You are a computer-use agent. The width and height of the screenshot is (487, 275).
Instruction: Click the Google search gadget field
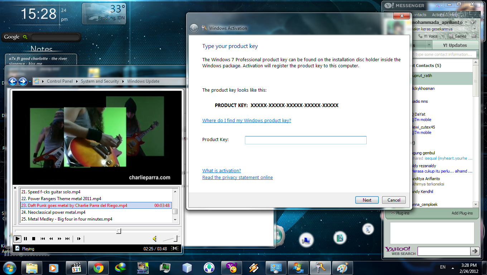pyautogui.click(x=55, y=37)
